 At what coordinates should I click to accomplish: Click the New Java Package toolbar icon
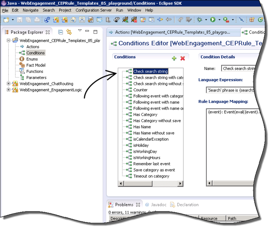[x=252, y=20]
